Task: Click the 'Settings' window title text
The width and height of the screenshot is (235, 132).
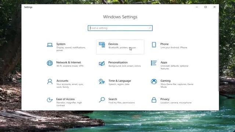Action: 28,7
